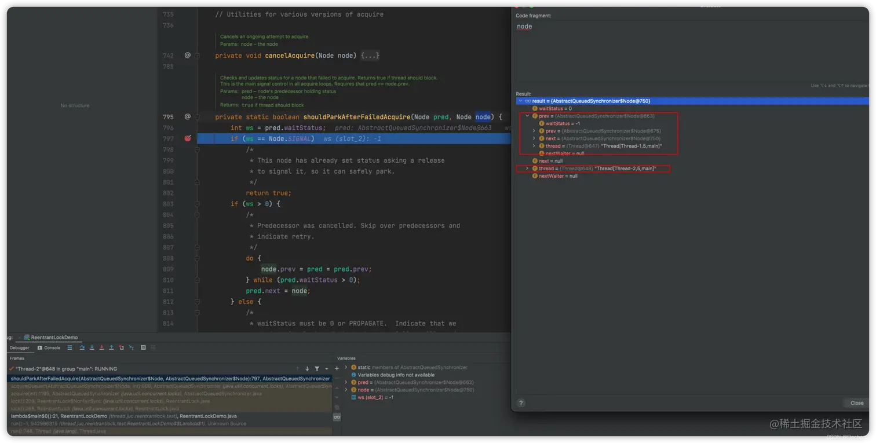Click the watch glasses icon on the result row
The height and width of the screenshot is (443, 876).
coord(528,101)
